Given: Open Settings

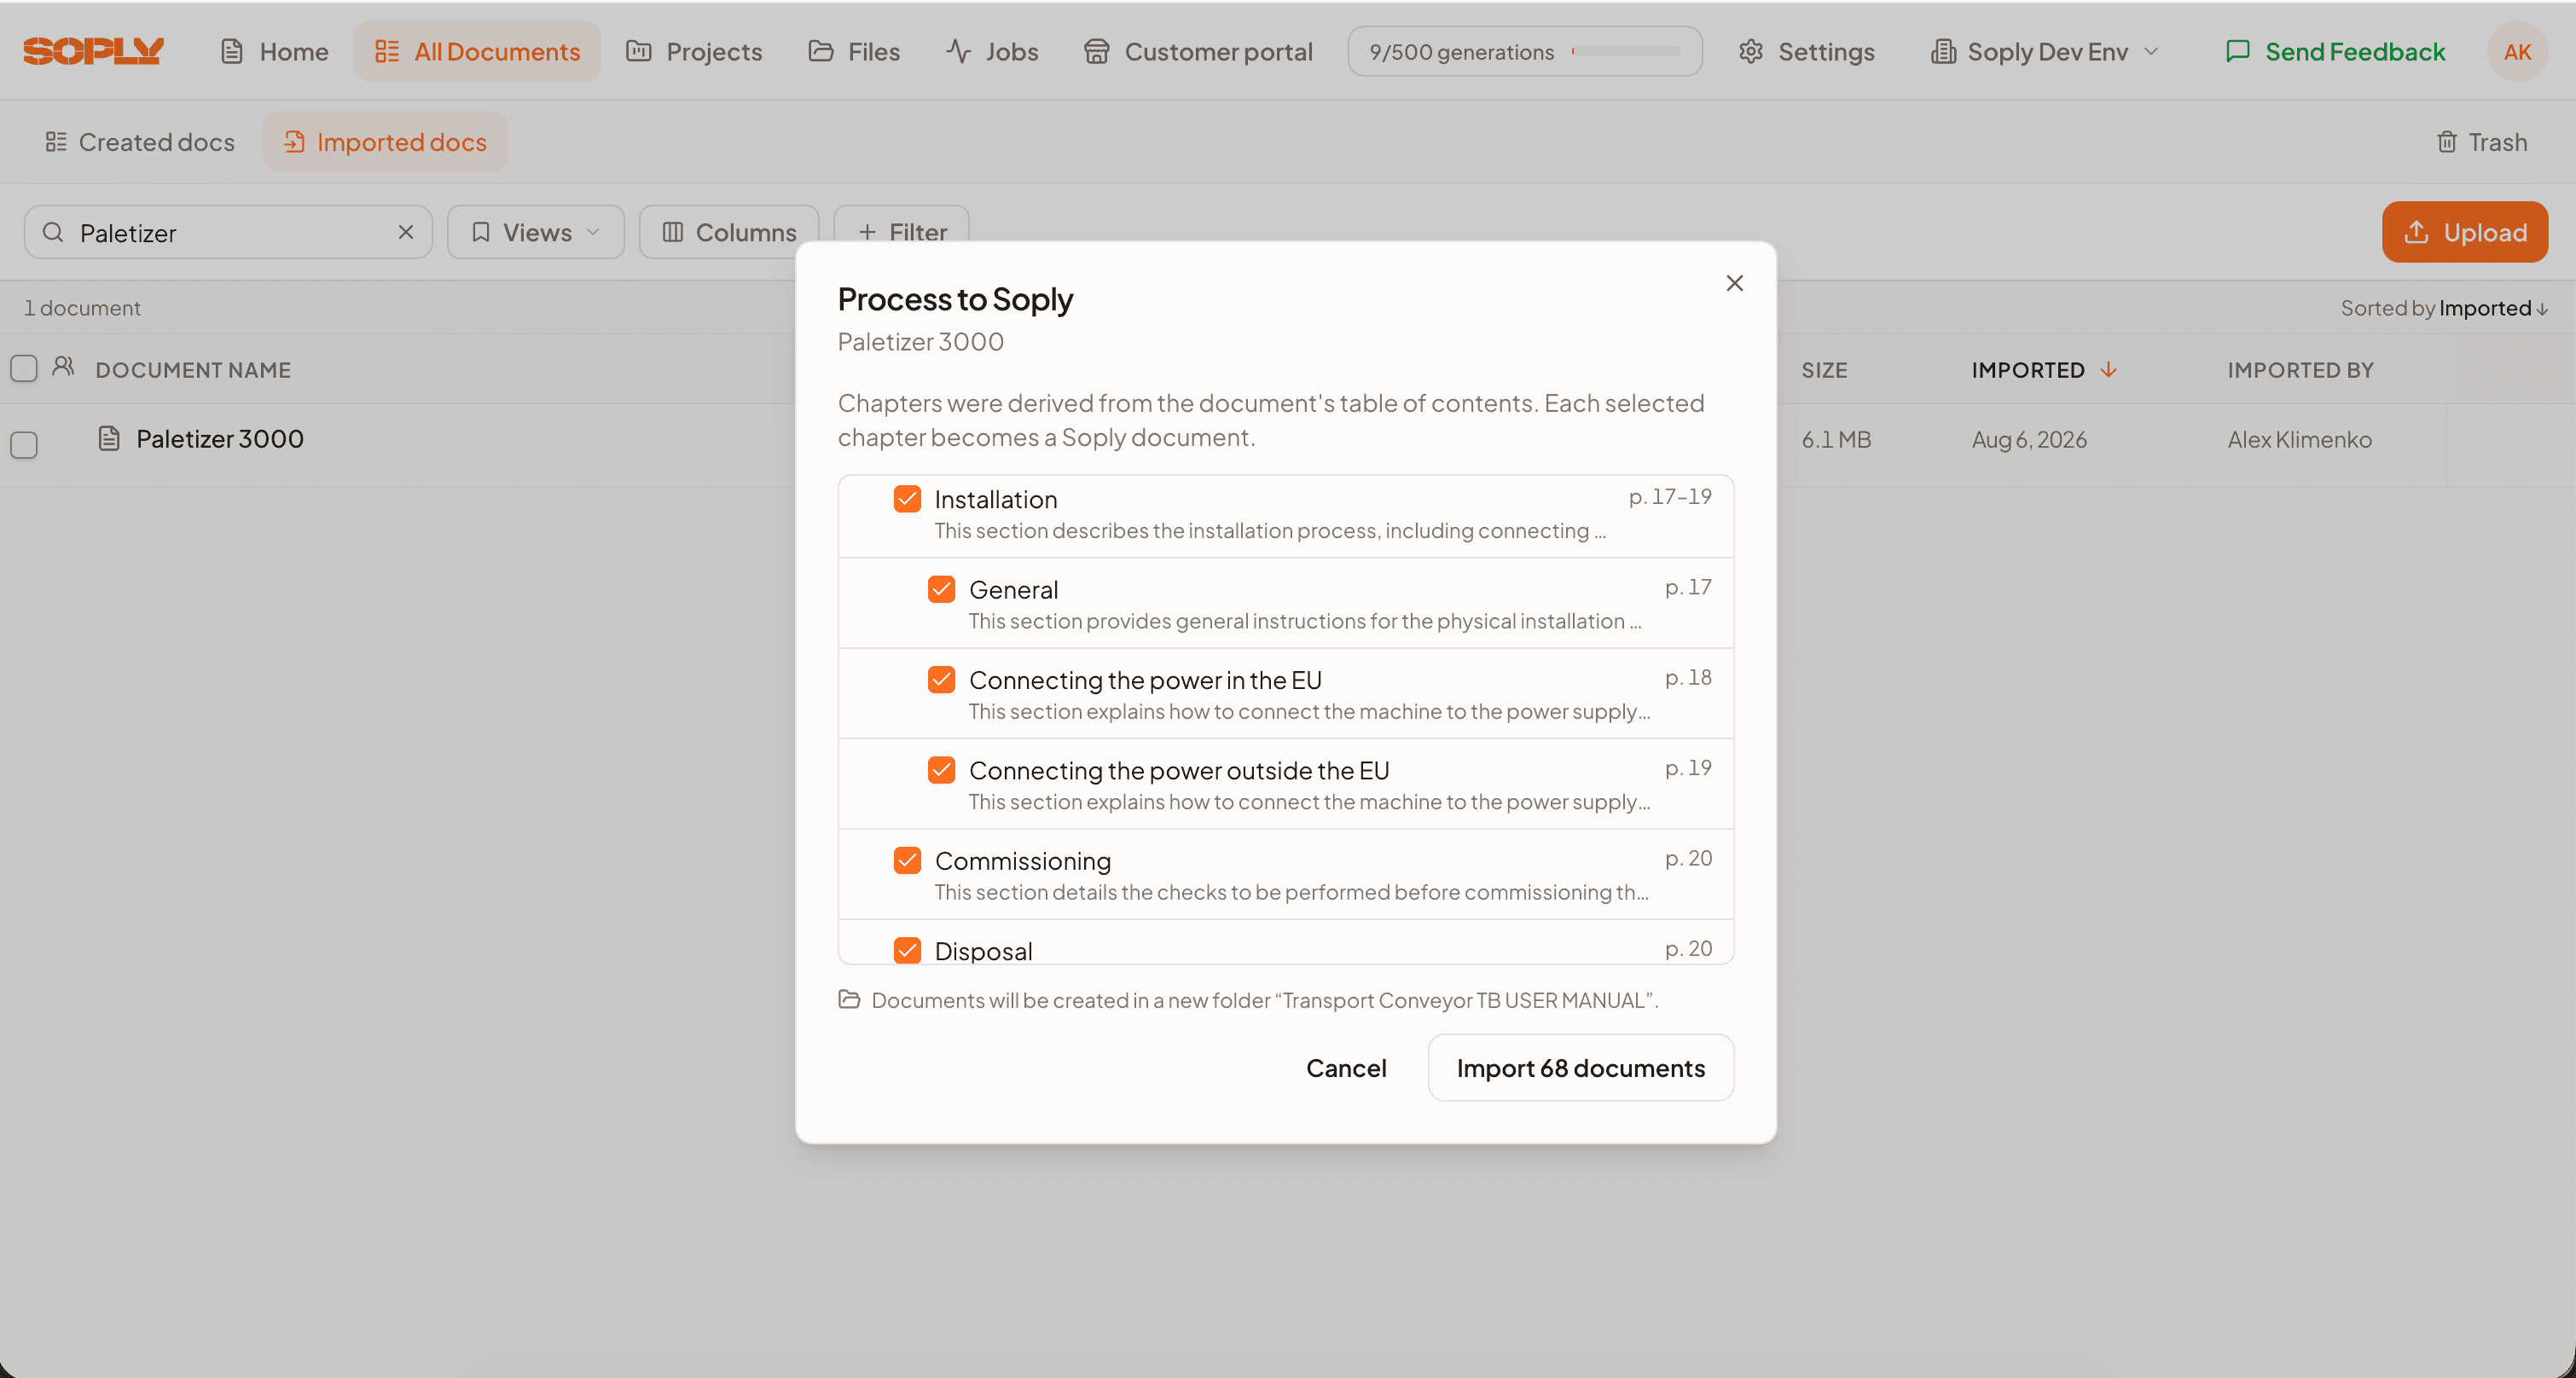Looking at the screenshot, I should [x=1806, y=51].
